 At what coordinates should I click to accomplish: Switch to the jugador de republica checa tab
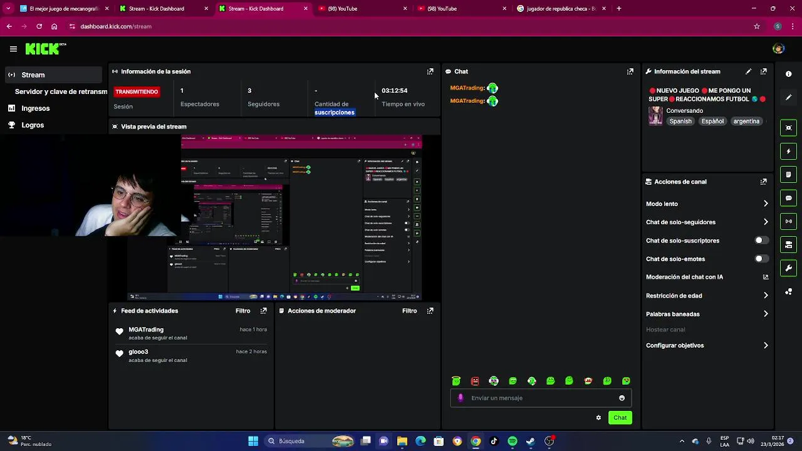561,9
